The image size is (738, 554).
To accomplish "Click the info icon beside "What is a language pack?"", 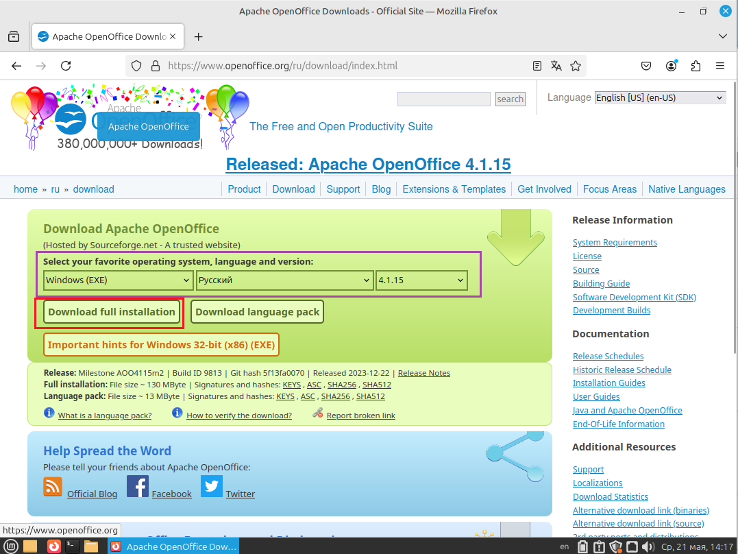I will pyautogui.click(x=49, y=413).
